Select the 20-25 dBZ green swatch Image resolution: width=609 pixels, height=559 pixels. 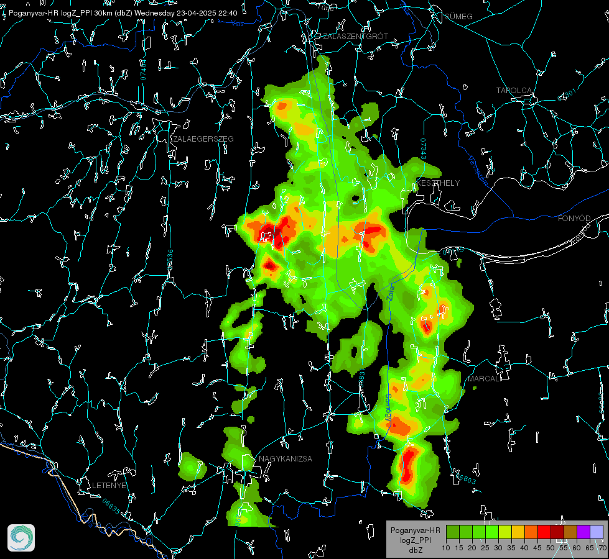click(x=479, y=532)
